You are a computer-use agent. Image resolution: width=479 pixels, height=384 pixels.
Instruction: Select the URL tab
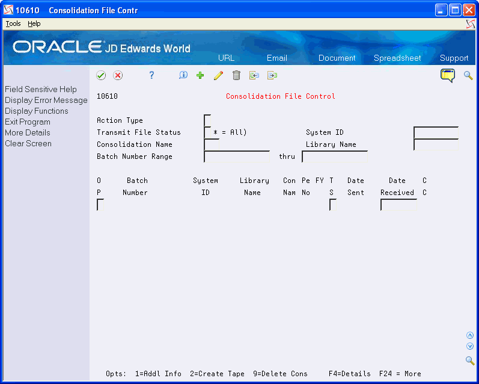[x=227, y=58]
